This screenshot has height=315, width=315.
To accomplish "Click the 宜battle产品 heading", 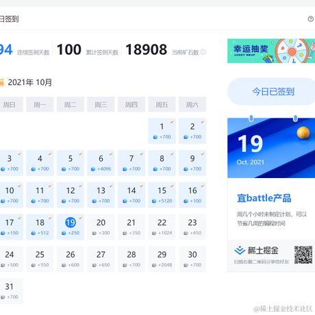I will [264, 198].
